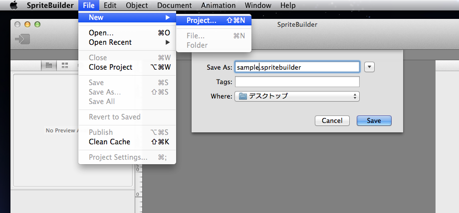Image resolution: width=459 pixels, height=213 pixels.
Task: Select Save All in the File menu
Action: pyautogui.click(x=127, y=102)
